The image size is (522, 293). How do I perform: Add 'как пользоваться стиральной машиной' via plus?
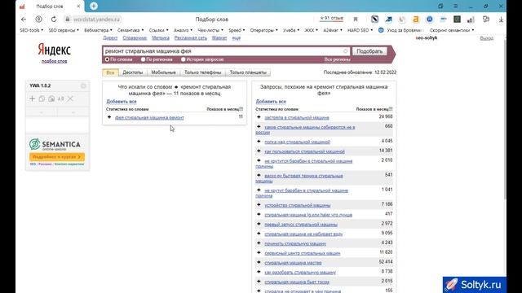259,151
